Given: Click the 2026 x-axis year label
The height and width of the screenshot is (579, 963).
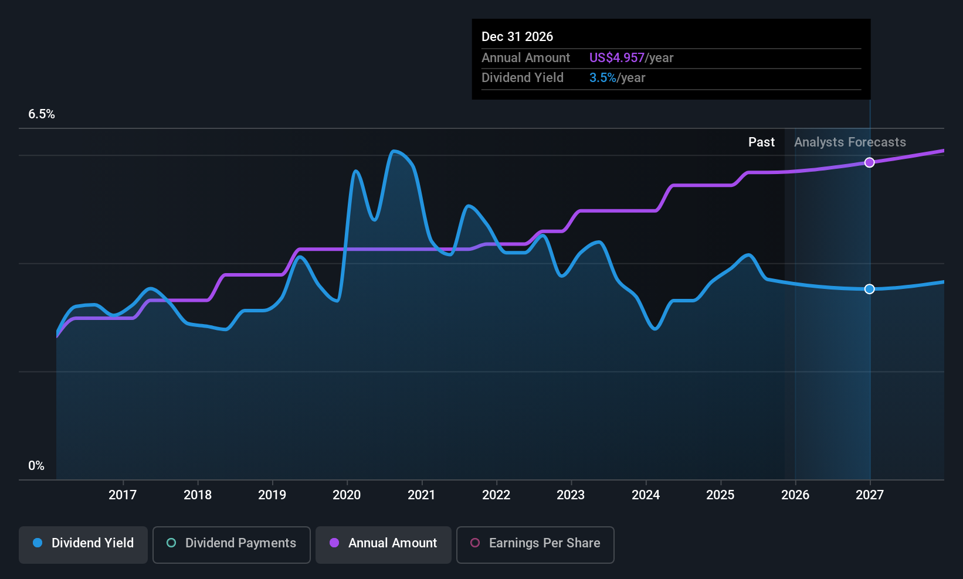Looking at the screenshot, I should [x=795, y=495].
